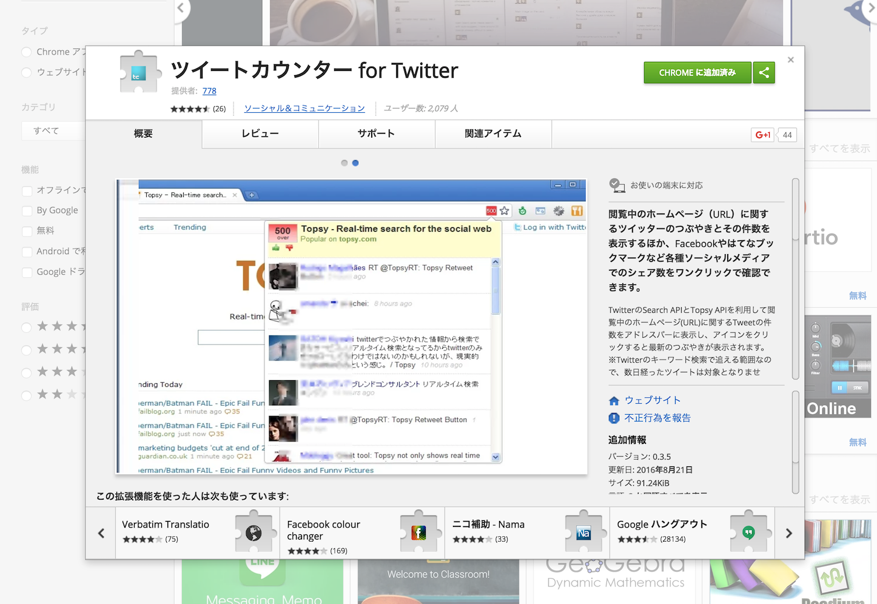This screenshot has width=877, height=604.
Task: Switch to the 関連アイテム tab
Action: 493,133
